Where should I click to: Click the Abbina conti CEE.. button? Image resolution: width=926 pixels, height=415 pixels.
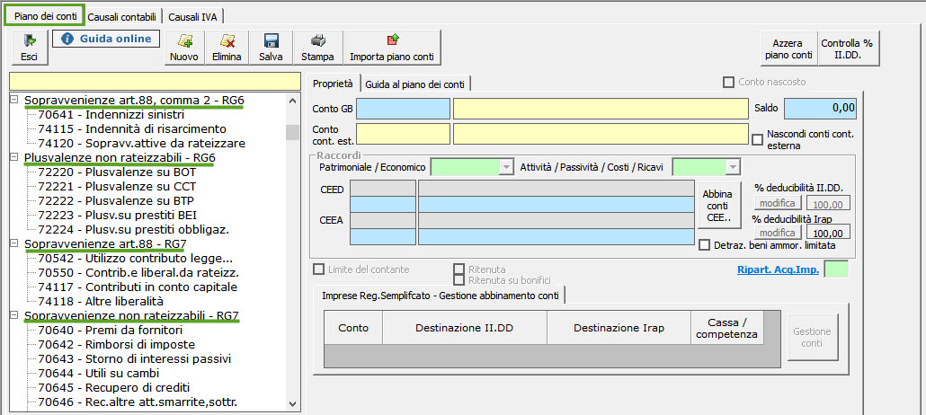(718, 207)
